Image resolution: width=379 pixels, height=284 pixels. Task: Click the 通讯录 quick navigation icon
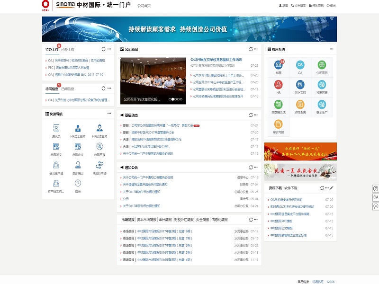click(56, 128)
